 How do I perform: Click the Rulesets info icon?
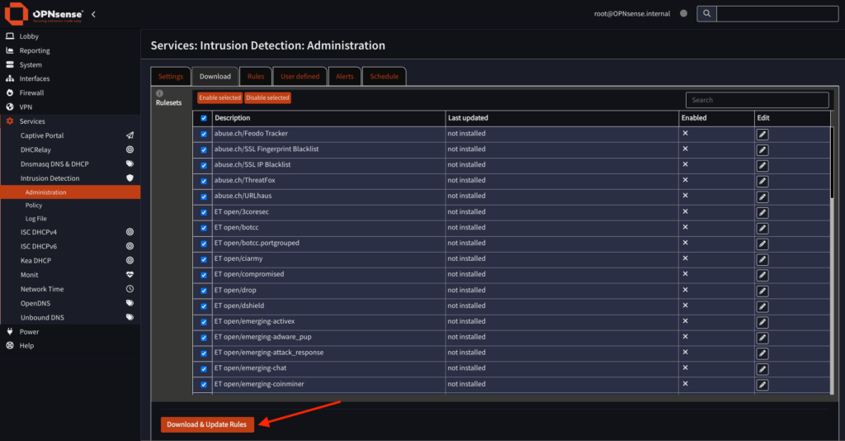coord(159,93)
